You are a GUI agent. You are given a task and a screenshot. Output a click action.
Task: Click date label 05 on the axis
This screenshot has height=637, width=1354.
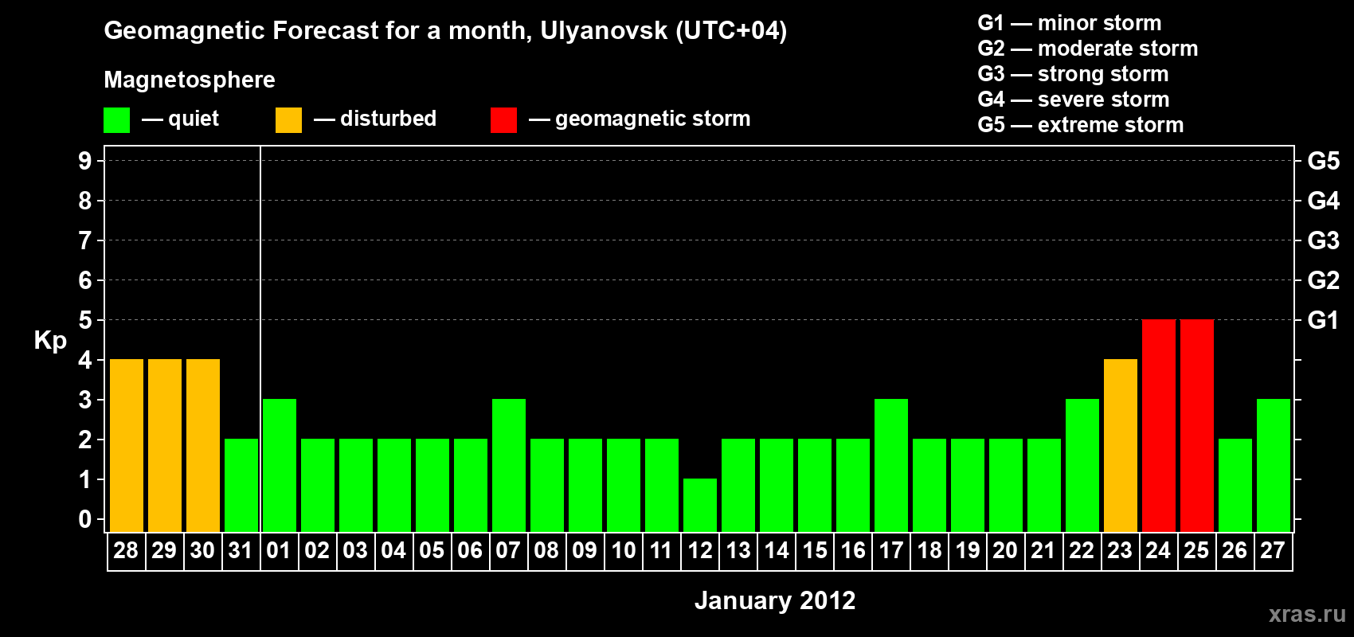tap(432, 550)
